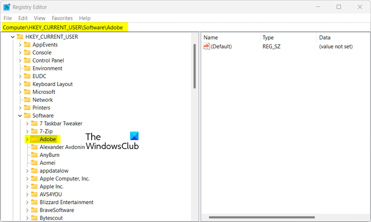Open the Favorites menu
Viewport: 371px width, 222px height.
(x=62, y=18)
